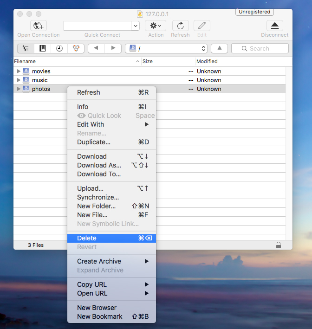The height and width of the screenshot is (329, 312).
Task: Expand the music folder disclosure triangle
Action: pos(19,80)
